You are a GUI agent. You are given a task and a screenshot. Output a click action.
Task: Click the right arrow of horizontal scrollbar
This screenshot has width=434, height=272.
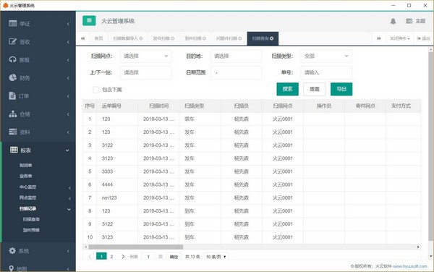point(418,247)
